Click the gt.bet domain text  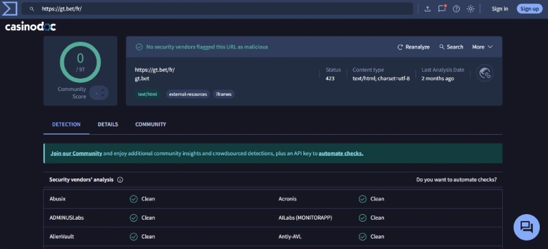[142, 79]
